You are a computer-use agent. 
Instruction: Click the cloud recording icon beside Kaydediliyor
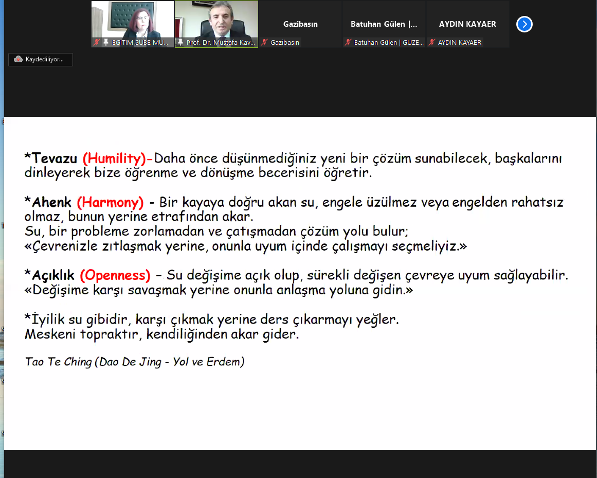(19, 59)
